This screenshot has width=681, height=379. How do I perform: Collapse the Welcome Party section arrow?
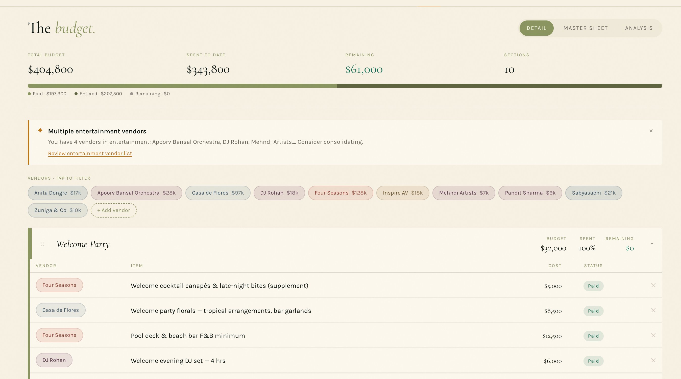point(652,244)
